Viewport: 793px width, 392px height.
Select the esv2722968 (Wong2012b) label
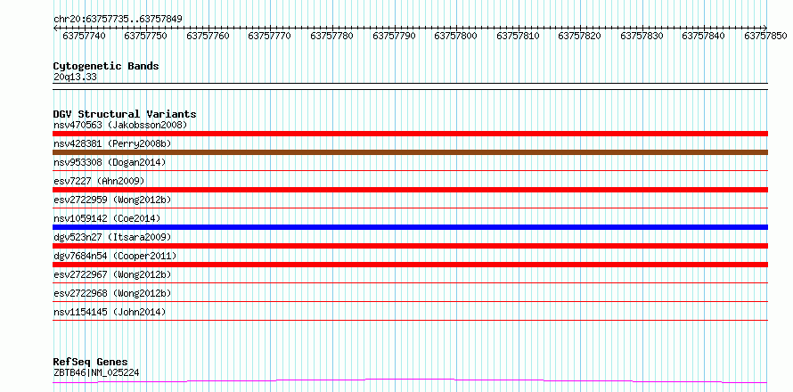pyautogui.click(x=112, y=293)
